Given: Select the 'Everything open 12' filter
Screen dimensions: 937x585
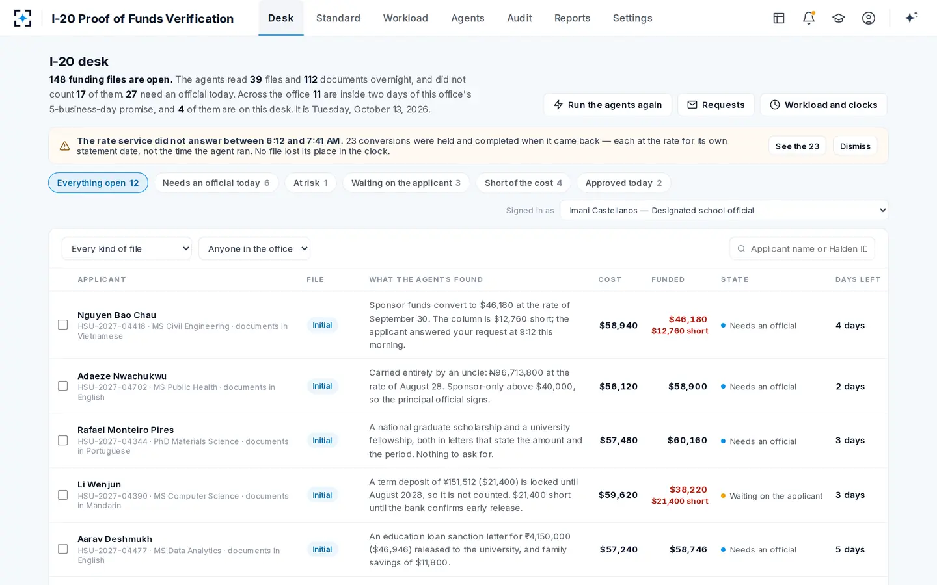Looking at the screenshot, I should pyautogui.click(x=98, y=183).
